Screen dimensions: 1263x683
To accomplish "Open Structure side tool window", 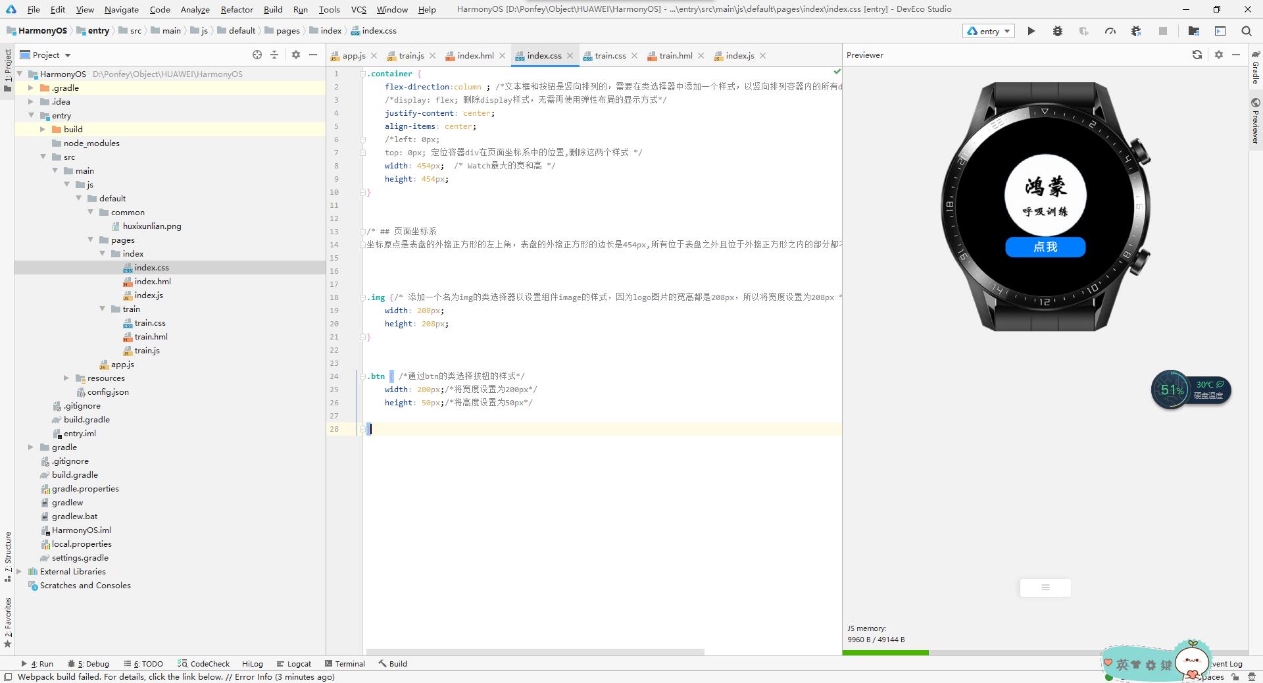I will tap(7, 557).
